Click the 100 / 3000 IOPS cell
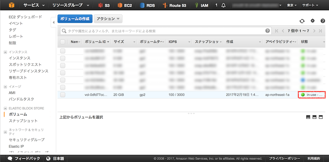The image size is (329, 162). coord(176,95)
